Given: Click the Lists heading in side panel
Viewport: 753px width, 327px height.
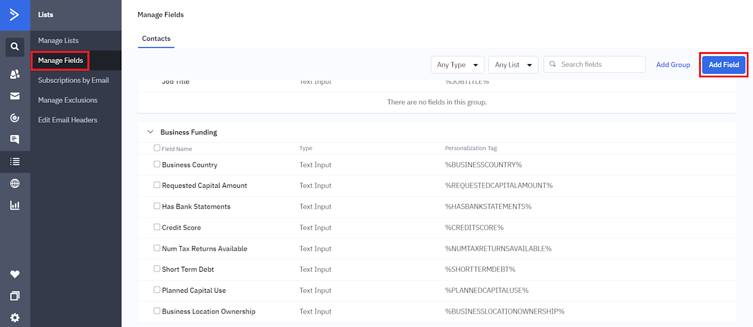Looking at the screenshot, I should 46,15.
